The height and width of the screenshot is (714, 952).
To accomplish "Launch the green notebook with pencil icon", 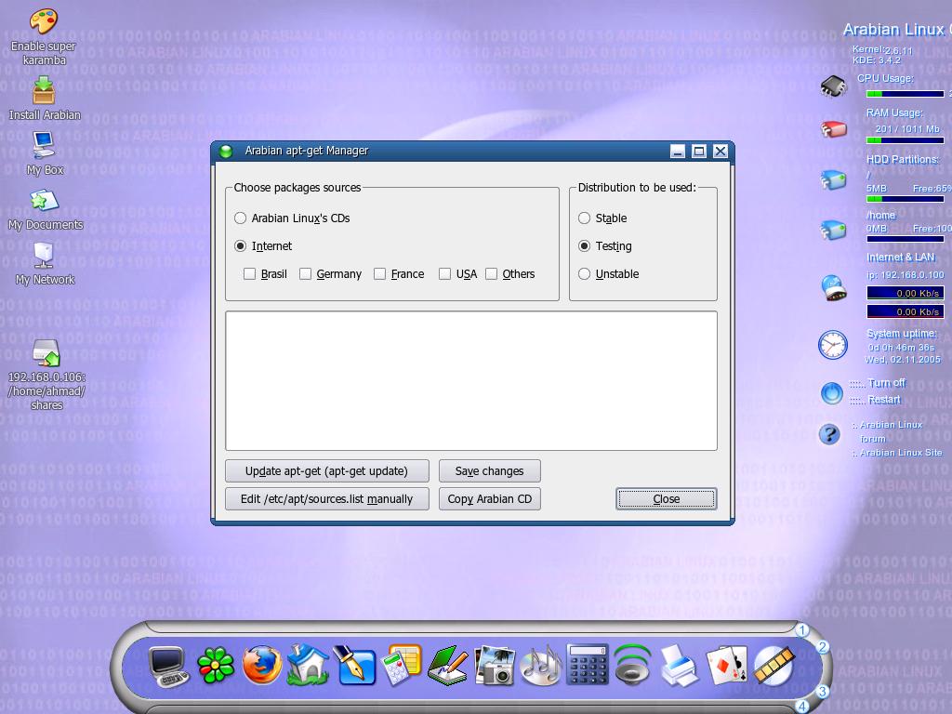I will (x=447, y=666).
